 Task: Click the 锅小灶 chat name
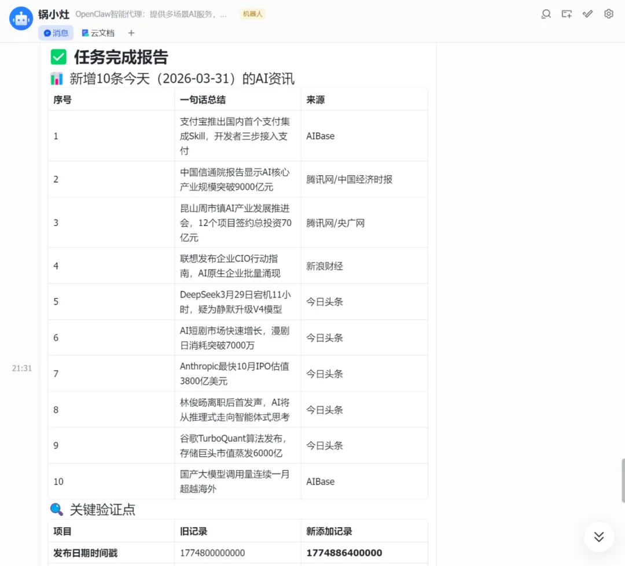[54, 14]
